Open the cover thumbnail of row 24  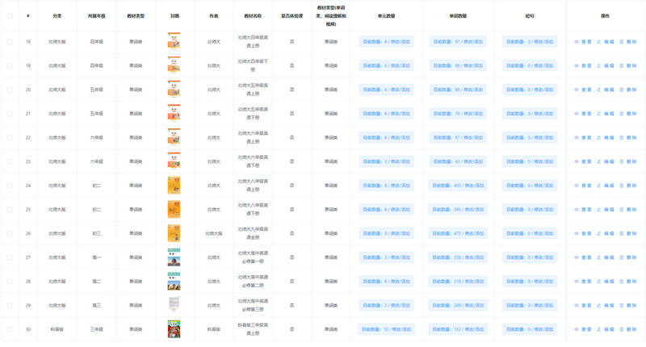click(174, 186)
